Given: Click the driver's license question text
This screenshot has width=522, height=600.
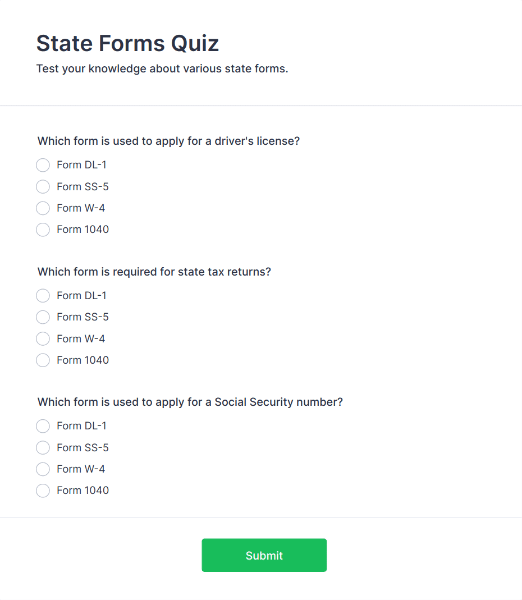Looking at the screenshot, I should [x=168, y=141].
